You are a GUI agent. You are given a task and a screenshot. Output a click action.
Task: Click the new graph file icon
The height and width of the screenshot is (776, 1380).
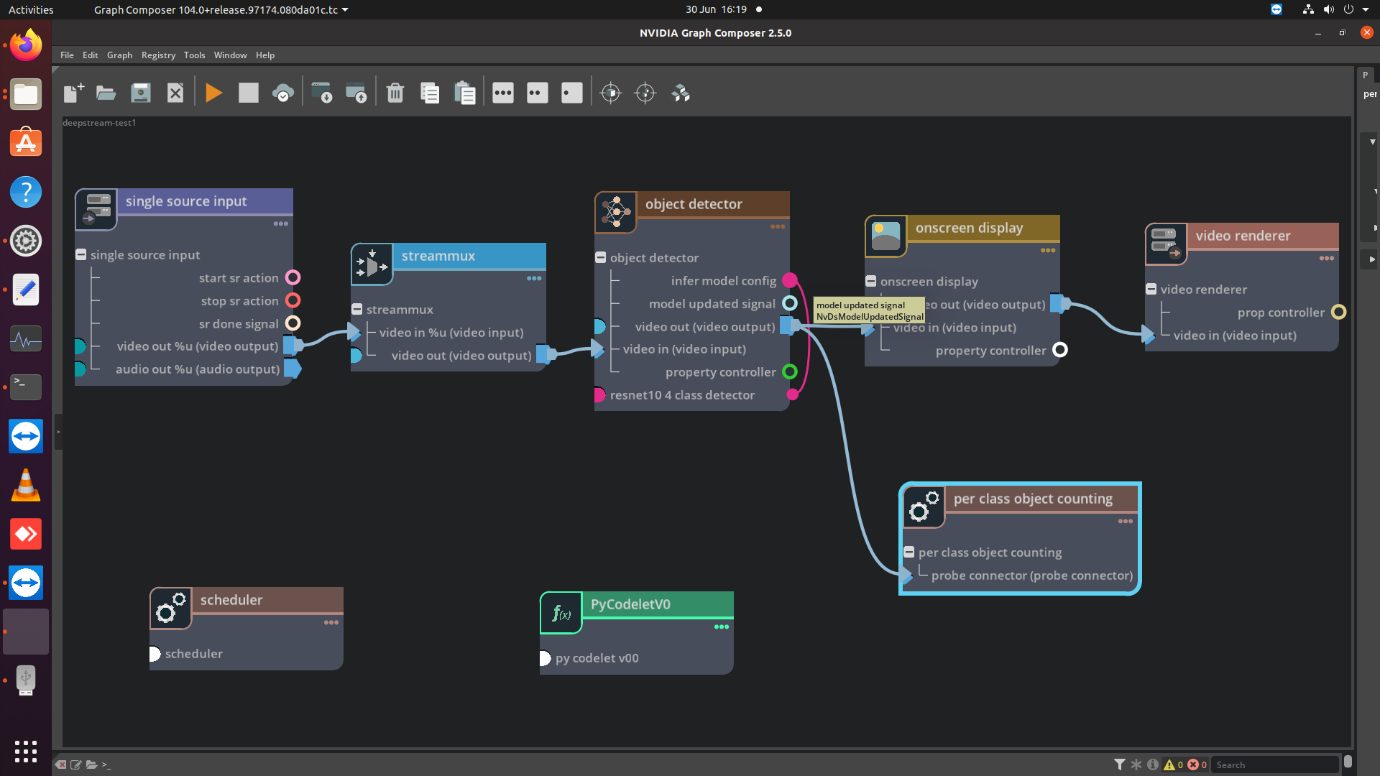point(73,93)
